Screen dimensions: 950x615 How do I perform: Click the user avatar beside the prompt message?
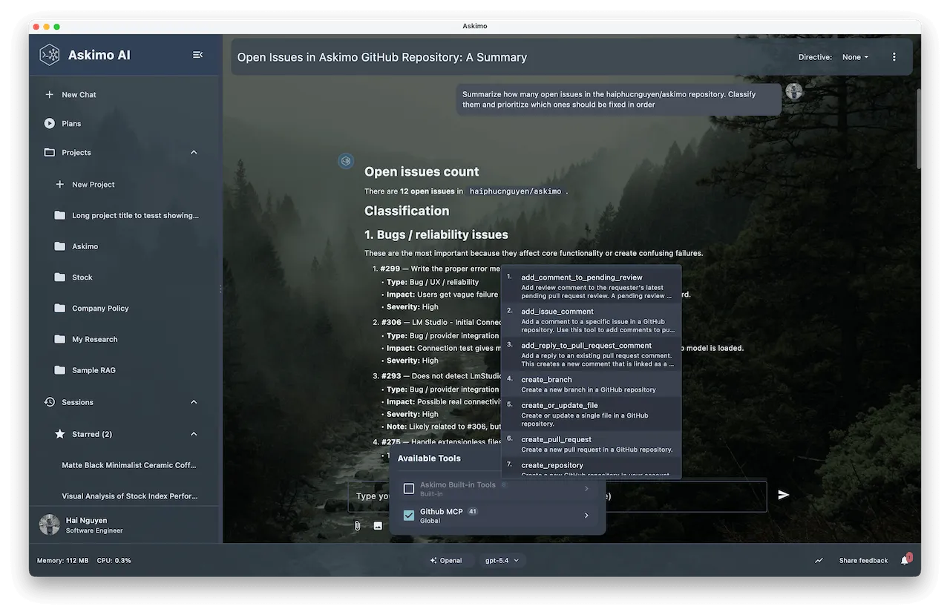(794, 91)
